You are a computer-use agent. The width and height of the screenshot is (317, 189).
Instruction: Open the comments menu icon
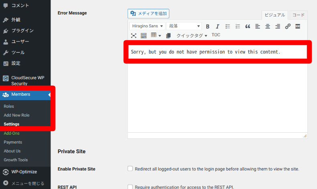pos(6,6)
